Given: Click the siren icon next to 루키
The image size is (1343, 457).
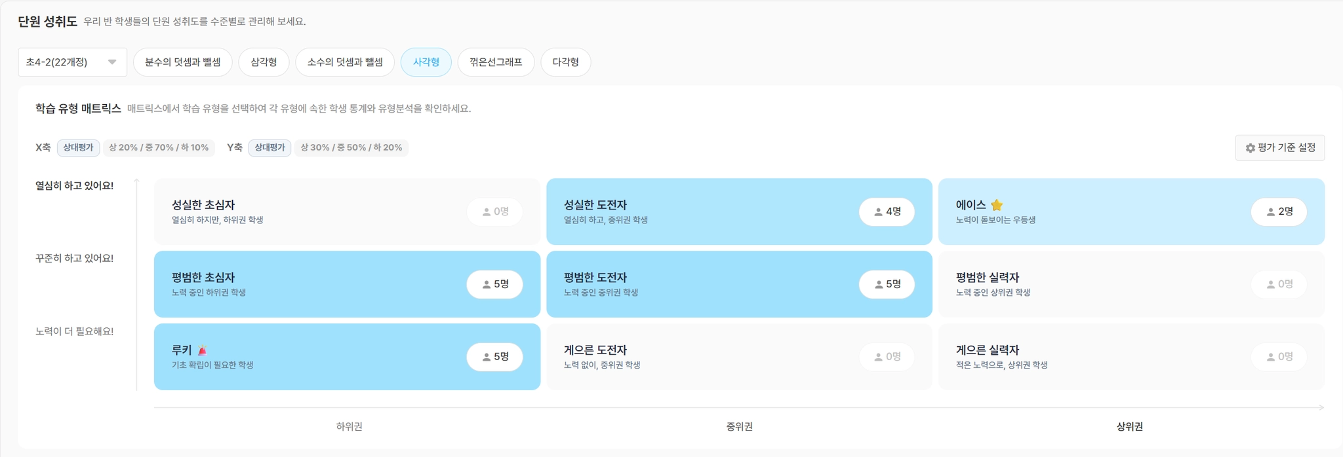Looking at the screenshot, I should (x=203, y=350).
